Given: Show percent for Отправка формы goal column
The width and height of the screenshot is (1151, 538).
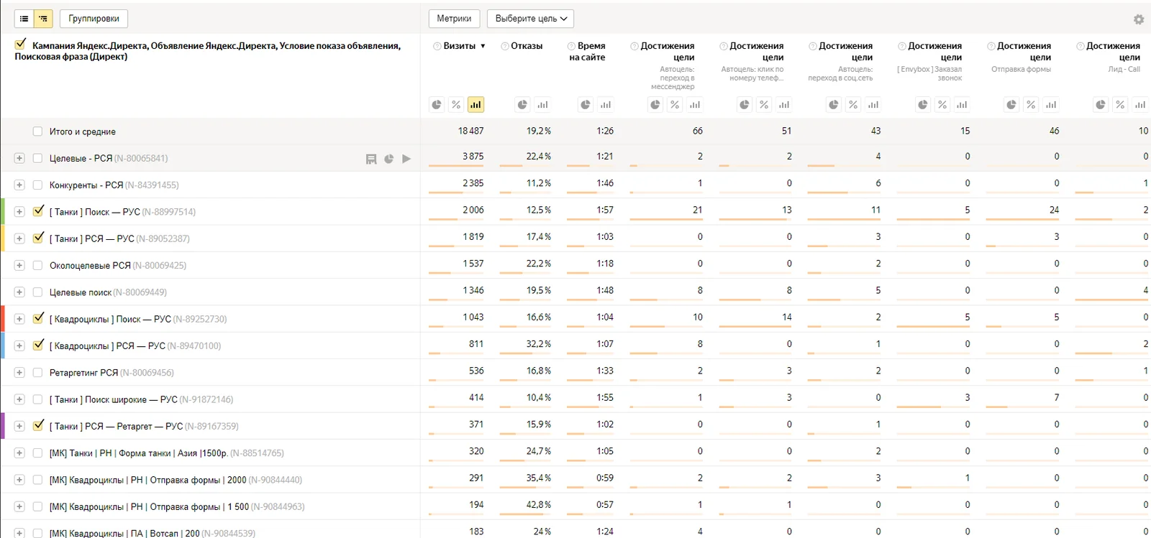Looking at the screenshot, I should coord(1031,105).
